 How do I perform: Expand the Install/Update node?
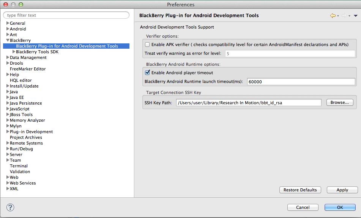click(x=8, y=86)
